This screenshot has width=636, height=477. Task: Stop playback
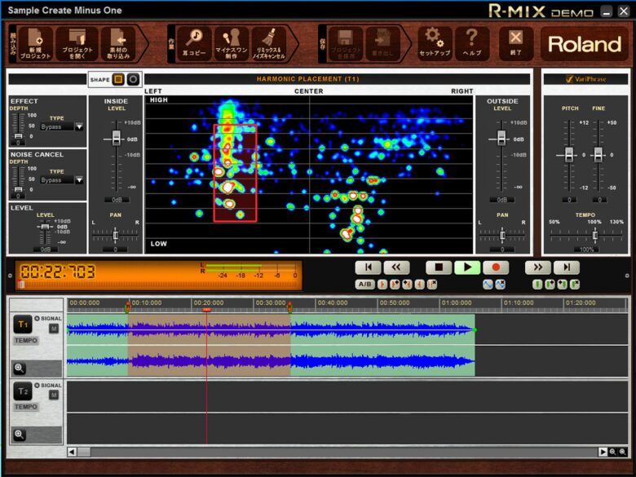439,267
